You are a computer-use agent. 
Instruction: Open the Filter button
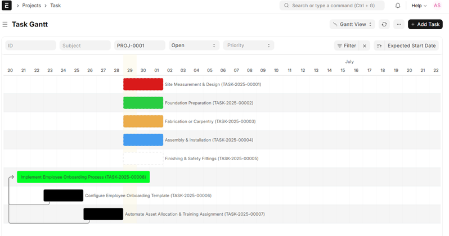point(346,46)
